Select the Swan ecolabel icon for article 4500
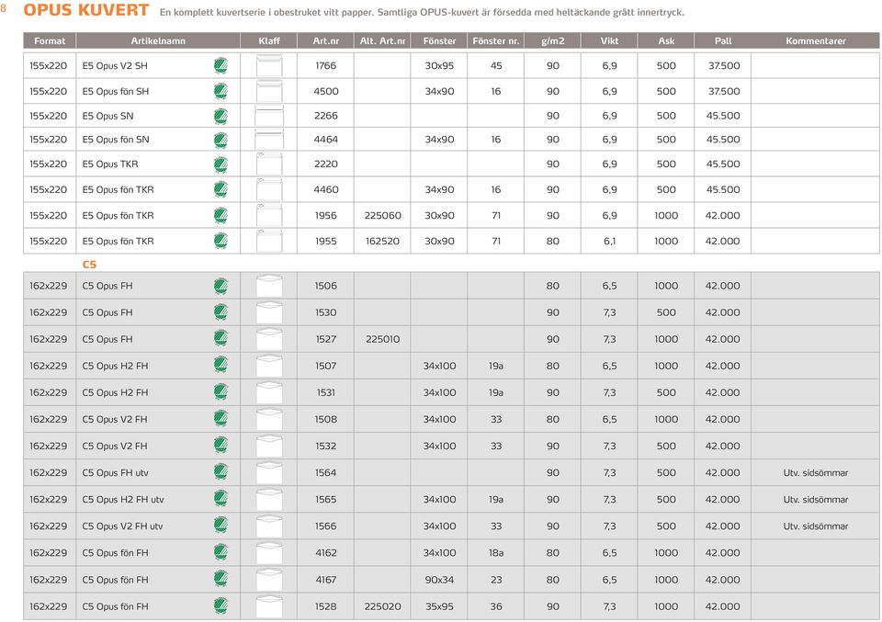Screen dimensions: 882x622 [220, 91]
